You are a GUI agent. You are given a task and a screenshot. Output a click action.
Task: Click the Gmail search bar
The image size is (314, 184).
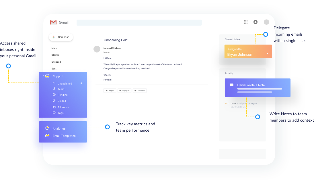[x=139, y=23]
